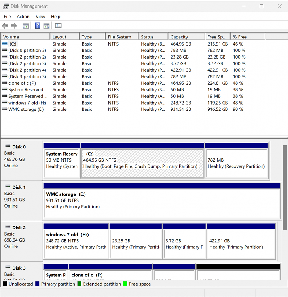Click the green Extended partition legend swatch
Screen dimensions: 288x297
(x=80, y=284)
